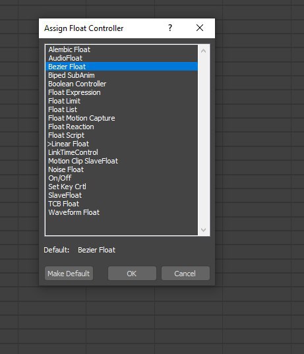Screen dimensions: 304x354
Task: Choose Float Script from the list
Action: coord(121,135)
